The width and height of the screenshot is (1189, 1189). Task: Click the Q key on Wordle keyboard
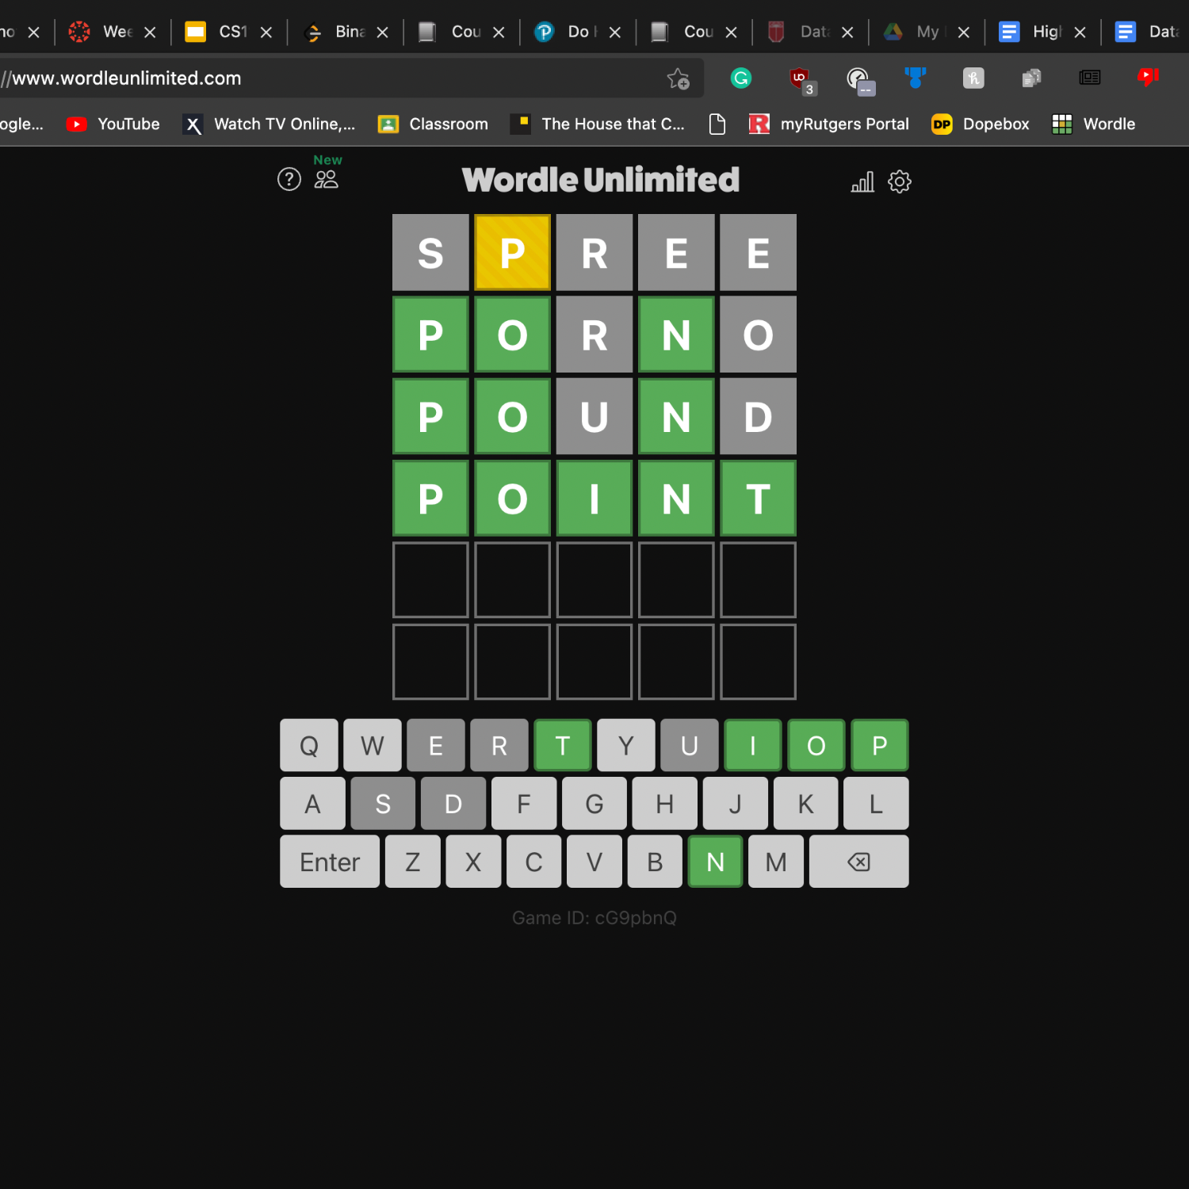pyautogui.click(x=309, y=745)
